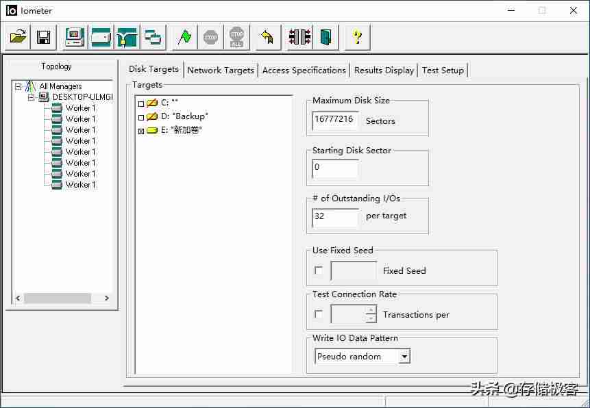The width and height of the screenshot is (590, 408).
Task: Click the DESKTOP-ULMGI computer icon
Action: coord(44,97)
